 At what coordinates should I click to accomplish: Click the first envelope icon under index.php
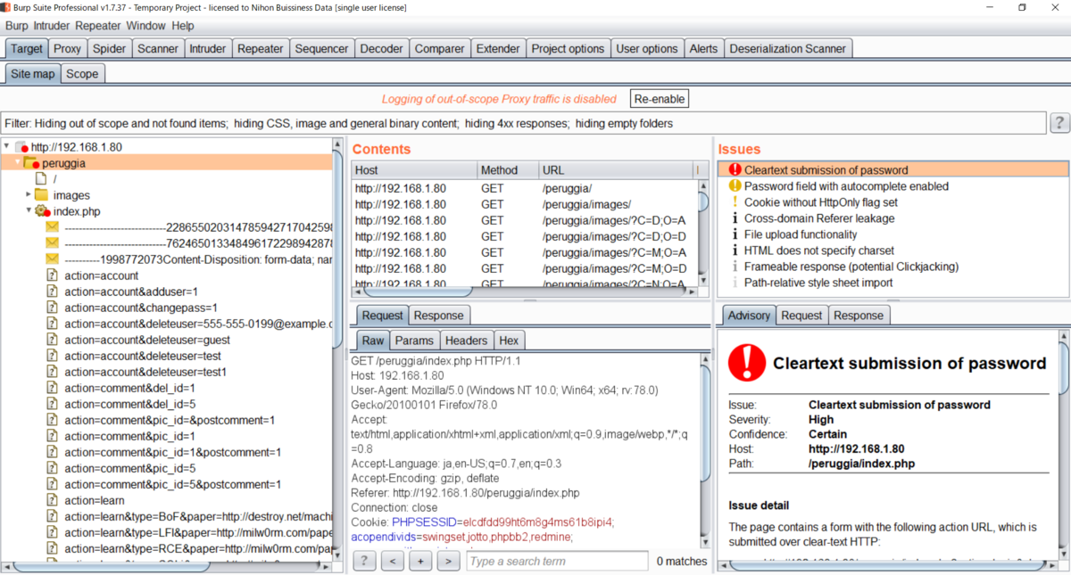pyautogui.click(x=52, y=227)
